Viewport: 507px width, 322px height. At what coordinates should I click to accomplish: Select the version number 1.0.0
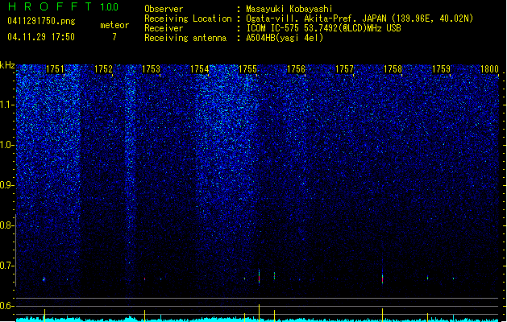point(110,6)
